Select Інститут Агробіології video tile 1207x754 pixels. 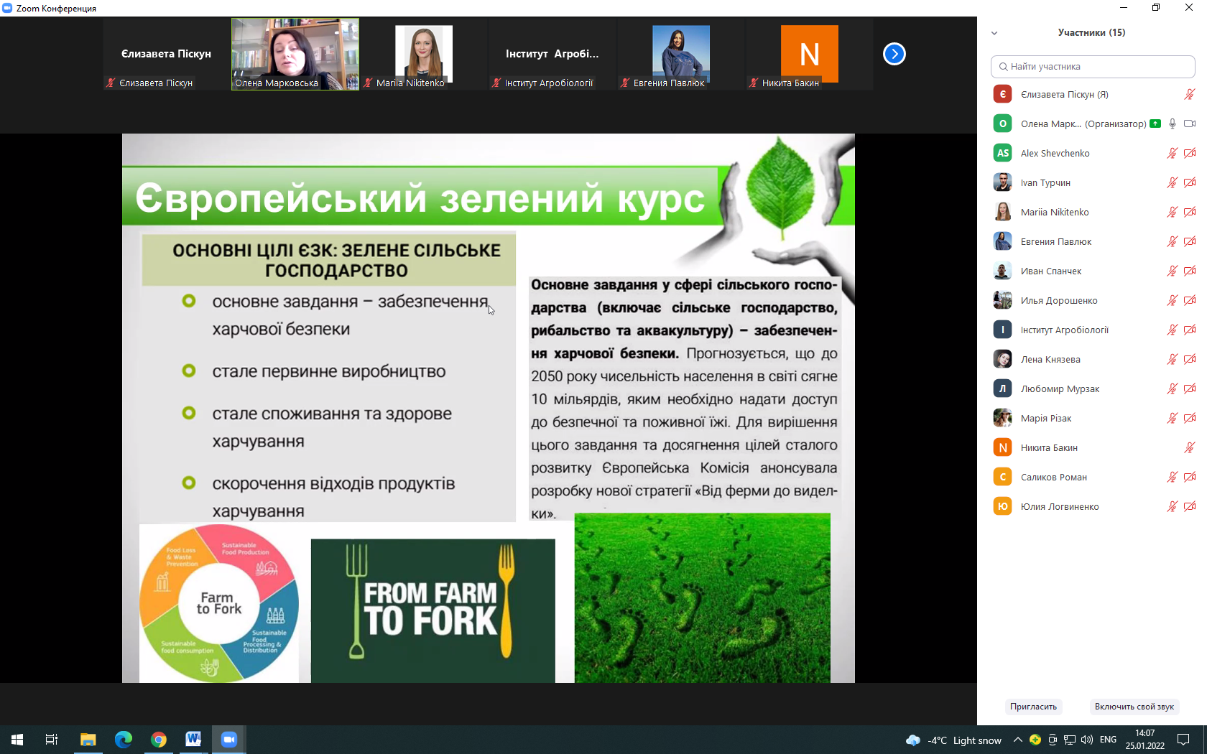[x=552, y=54]
